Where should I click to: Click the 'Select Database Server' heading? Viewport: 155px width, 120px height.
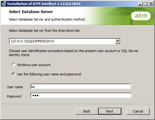coord(31,12)
